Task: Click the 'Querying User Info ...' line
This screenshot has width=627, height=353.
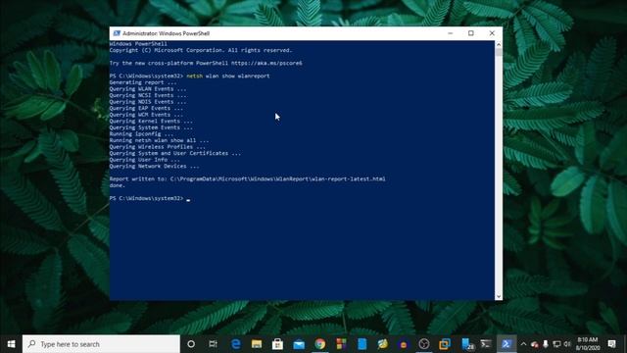Action: pos(144,160)
